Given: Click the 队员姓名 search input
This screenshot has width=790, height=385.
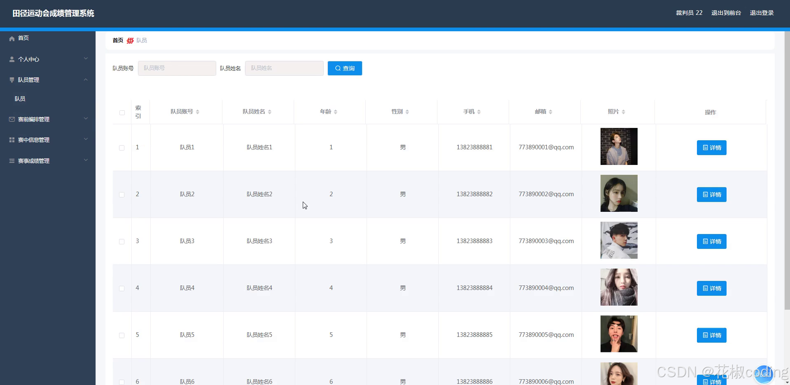Looking at the screenshot, I should [284, 68].
